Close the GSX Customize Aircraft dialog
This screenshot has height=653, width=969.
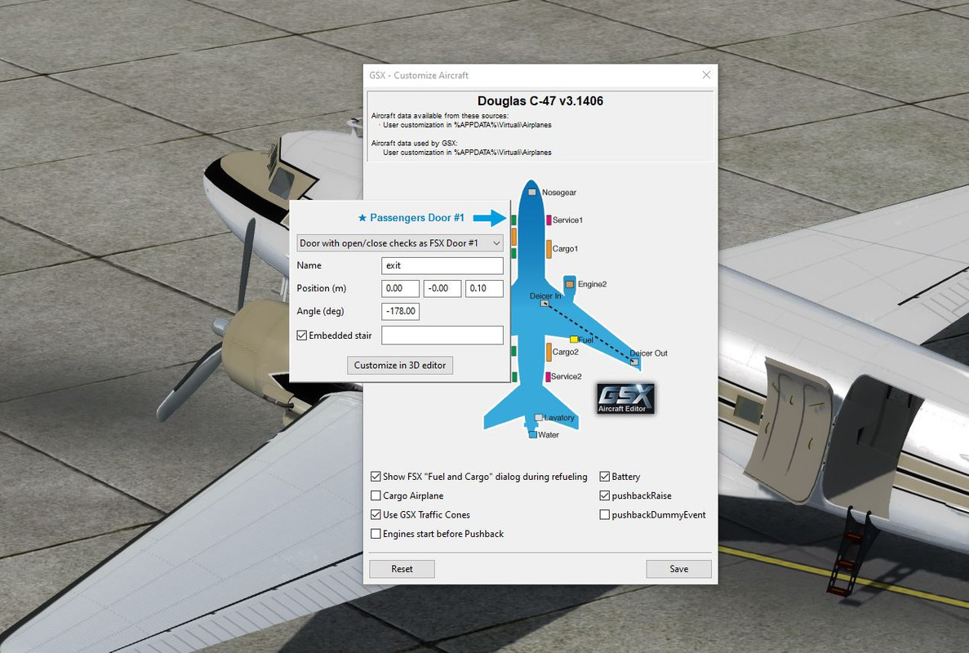[706, 75]
